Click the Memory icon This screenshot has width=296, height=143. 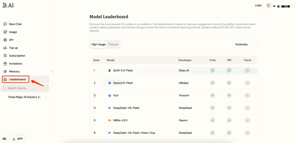point(5,72)
